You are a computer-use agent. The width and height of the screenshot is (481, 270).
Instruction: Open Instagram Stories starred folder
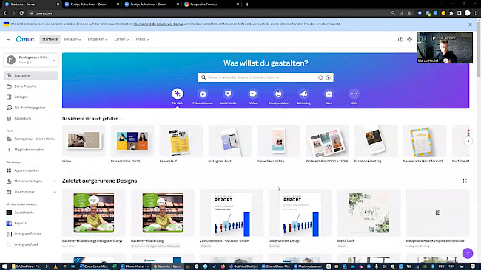click(31, 234)
